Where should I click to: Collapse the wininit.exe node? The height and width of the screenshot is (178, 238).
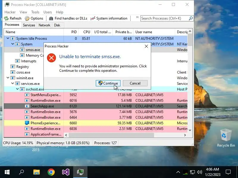pyautogui.click(x=8, y=78)
